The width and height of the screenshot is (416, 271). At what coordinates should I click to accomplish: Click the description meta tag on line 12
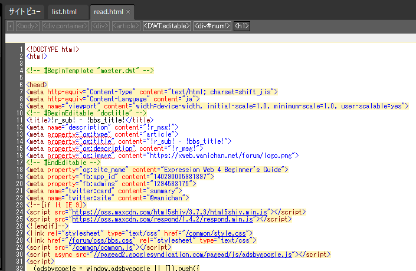pos(102,127)
